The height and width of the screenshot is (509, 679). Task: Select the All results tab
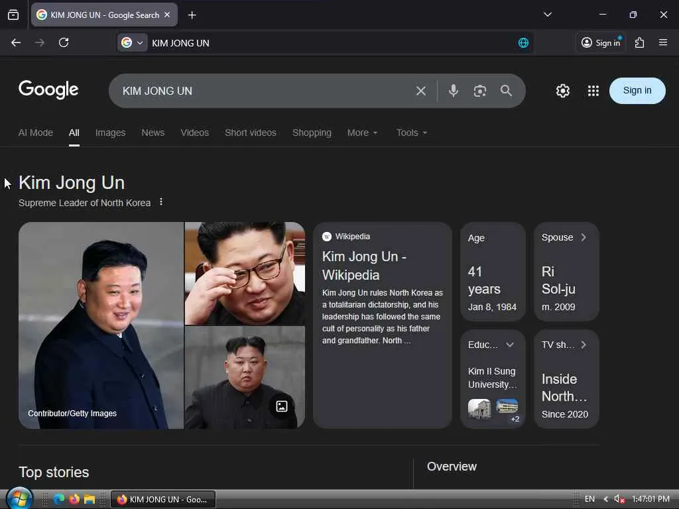click(x=74, y=133)
